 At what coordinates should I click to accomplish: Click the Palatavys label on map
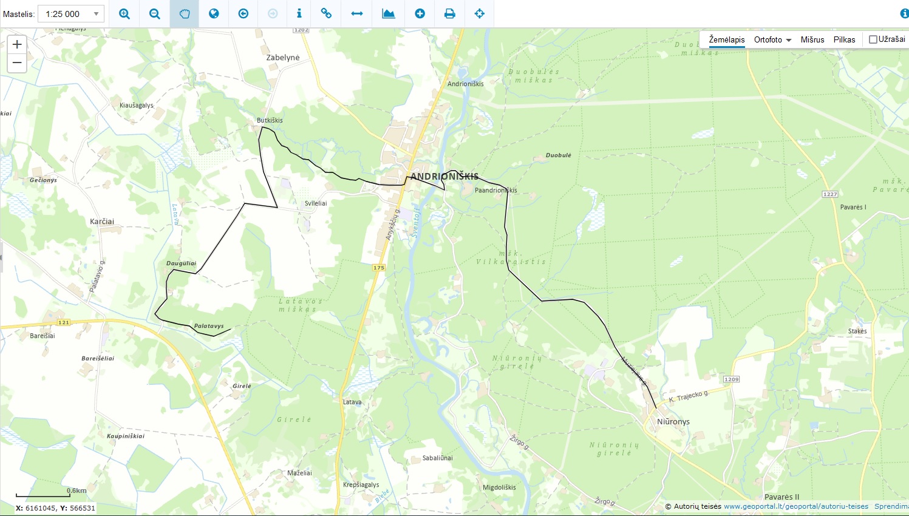(209, 326)
